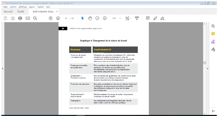Click the Dimensions table header
Screen dimensions: 218x116
point(80,49)
